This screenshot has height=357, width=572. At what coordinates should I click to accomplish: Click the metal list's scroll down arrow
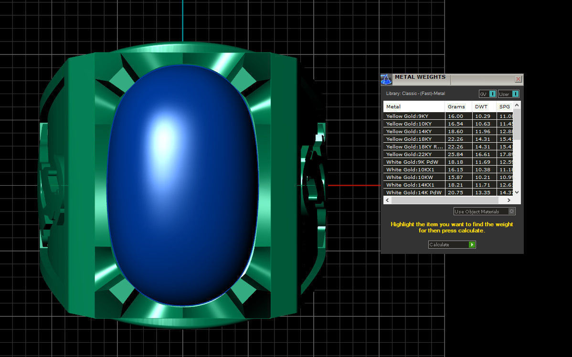pos(517,192)
